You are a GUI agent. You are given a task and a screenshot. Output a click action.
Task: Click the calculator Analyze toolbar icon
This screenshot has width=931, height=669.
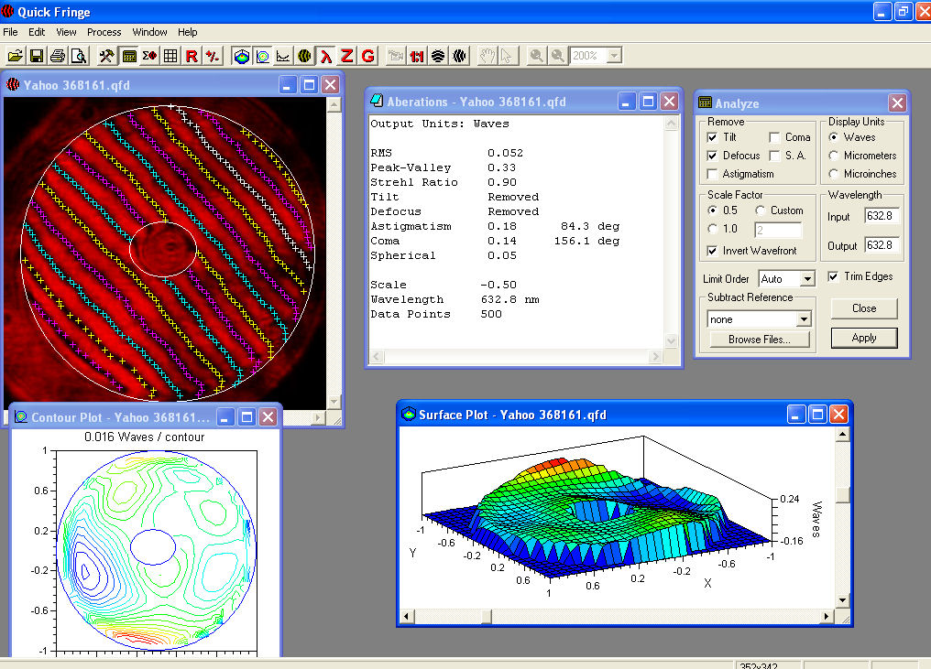128,56
